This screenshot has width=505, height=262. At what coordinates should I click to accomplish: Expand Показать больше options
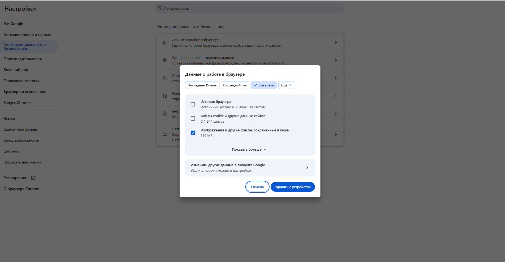pyautogui.click(x=250, y=149)
